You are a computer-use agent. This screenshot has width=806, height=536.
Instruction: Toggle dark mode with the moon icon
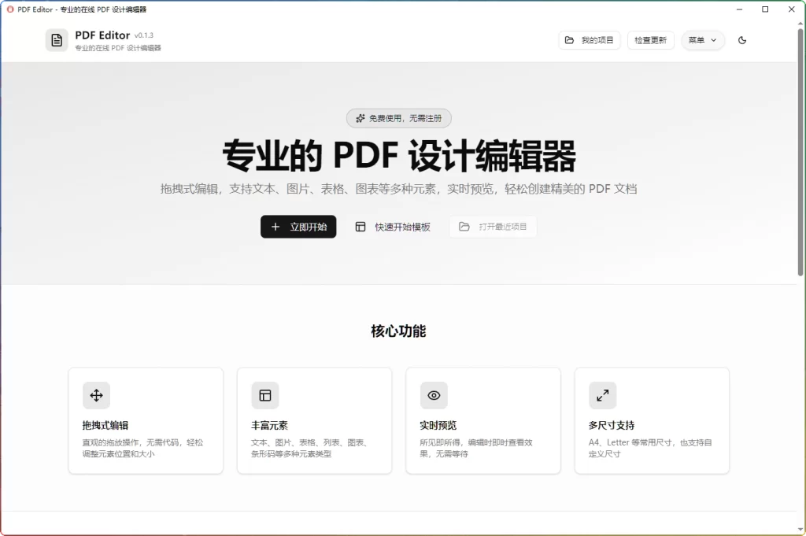pos(742,39)
